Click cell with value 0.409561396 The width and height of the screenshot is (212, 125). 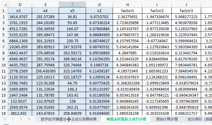tap(157, 107)
